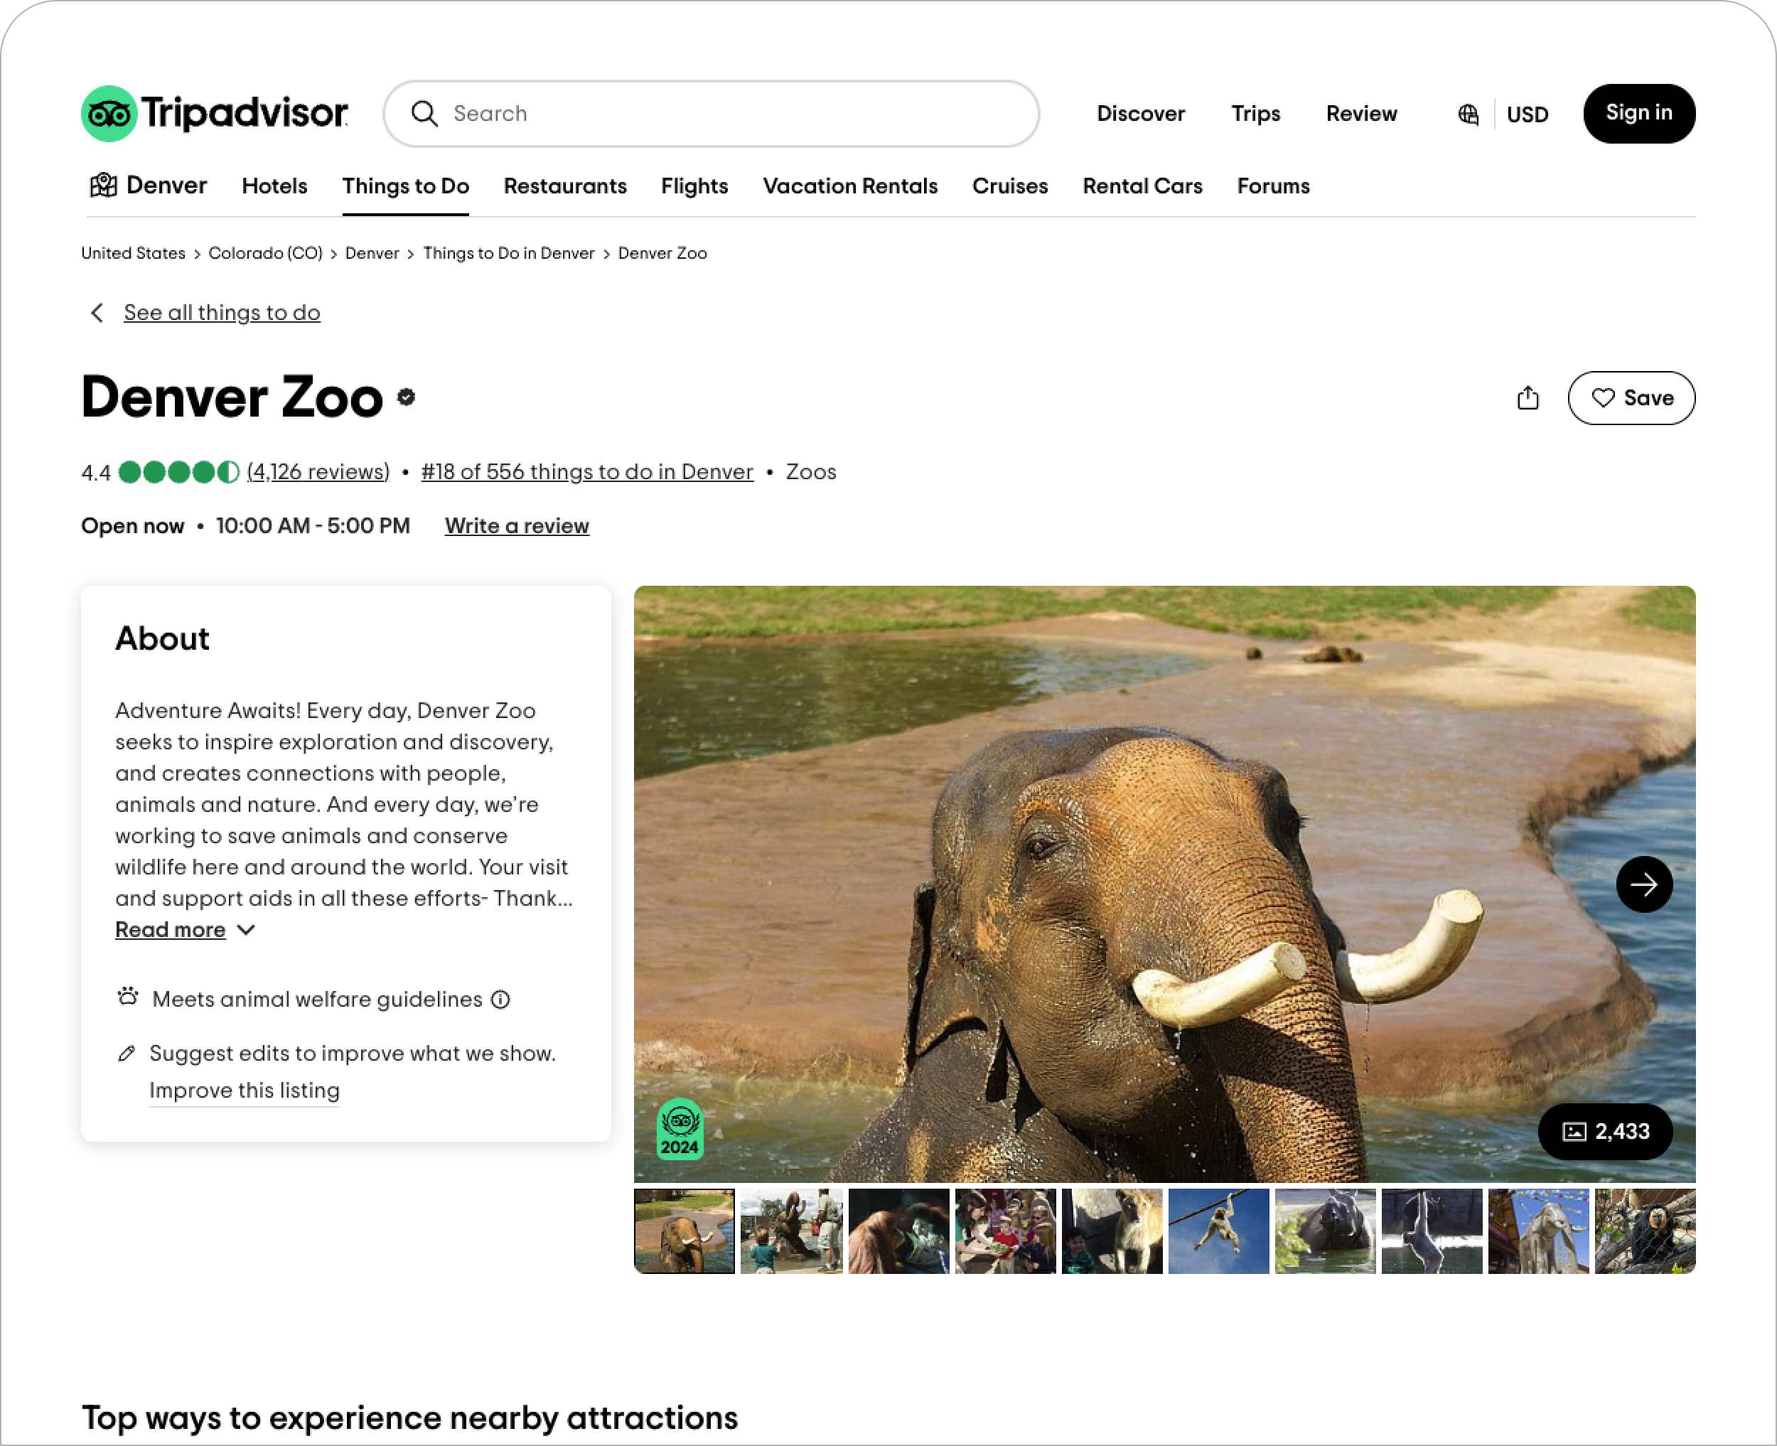Focus the Search input field

click(x=711, y=113)
